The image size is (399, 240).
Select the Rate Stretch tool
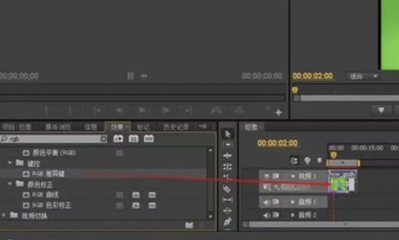point(227,177)
